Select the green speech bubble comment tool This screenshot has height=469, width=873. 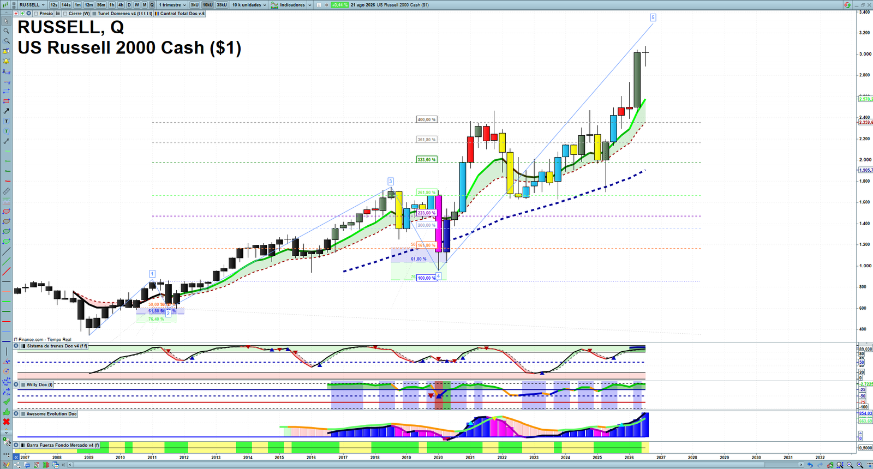coord(7,131)
